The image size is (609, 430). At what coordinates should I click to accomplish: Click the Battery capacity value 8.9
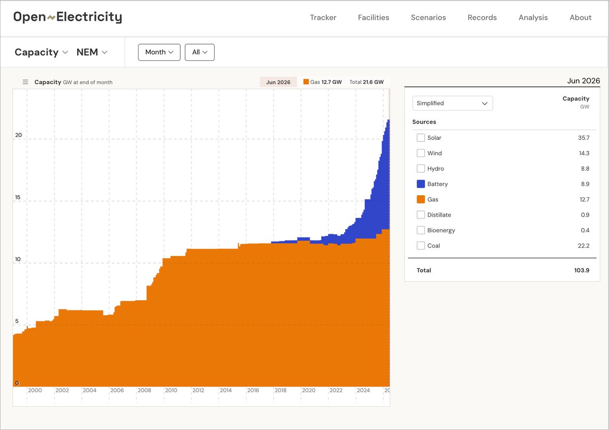pos(585,184)
